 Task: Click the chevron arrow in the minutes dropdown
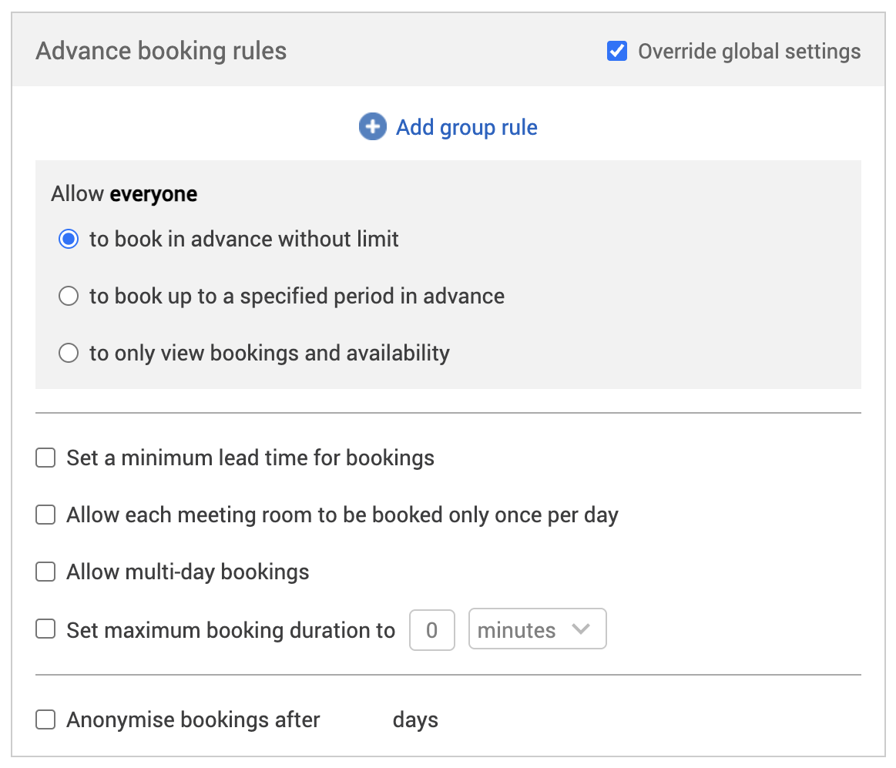click(x=581, y=629)
